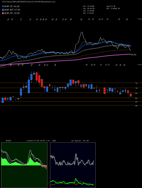Select the 'DOW PT: 59.99' legend label
The image size is (142, 188).
(12, 13)
